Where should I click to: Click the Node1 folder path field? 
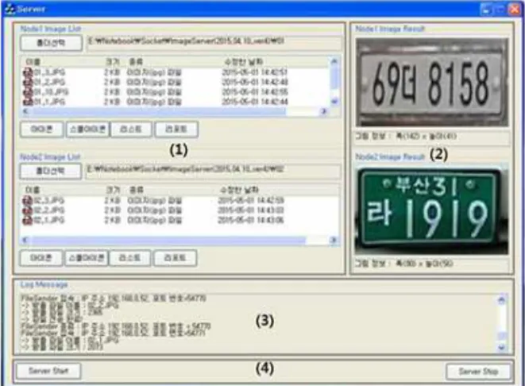pyautogui.click(x=214, y=42)
